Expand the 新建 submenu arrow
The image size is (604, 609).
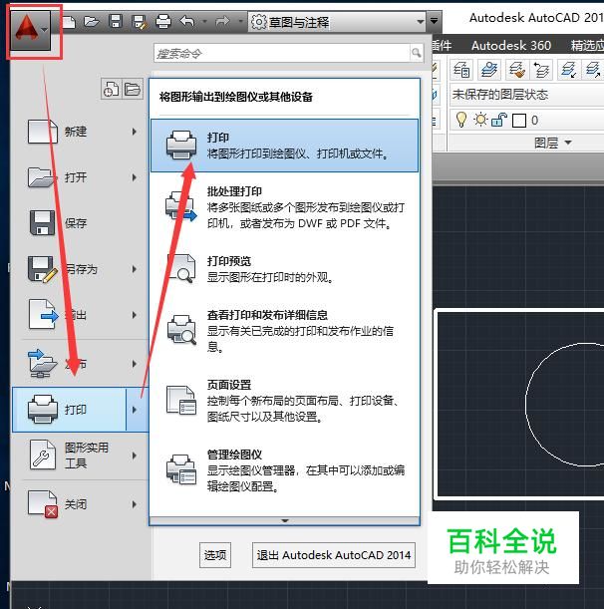coord(134,132)
